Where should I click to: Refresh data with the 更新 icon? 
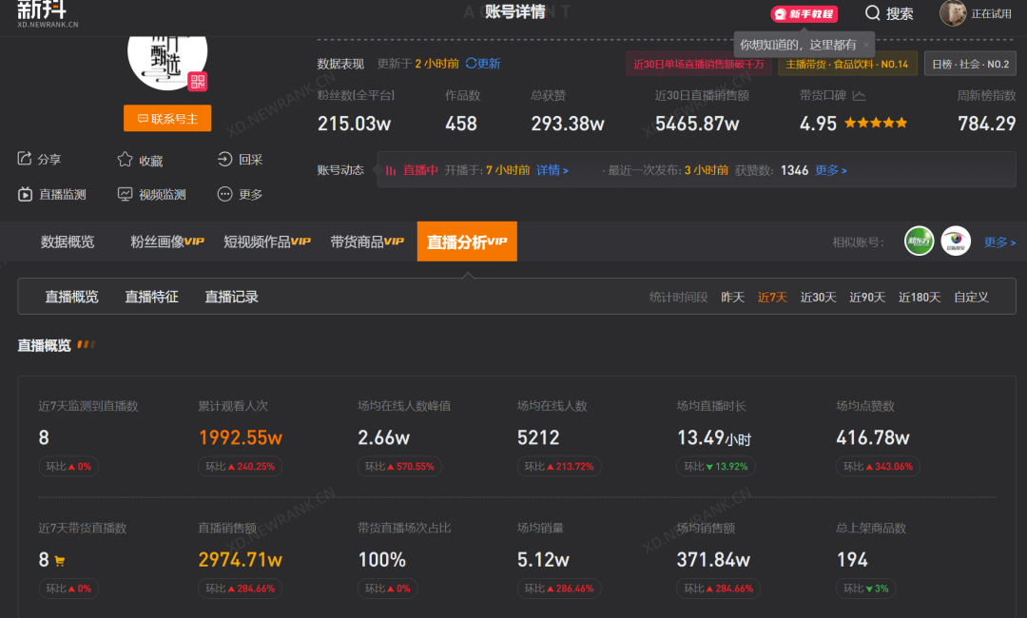point(471,63)
